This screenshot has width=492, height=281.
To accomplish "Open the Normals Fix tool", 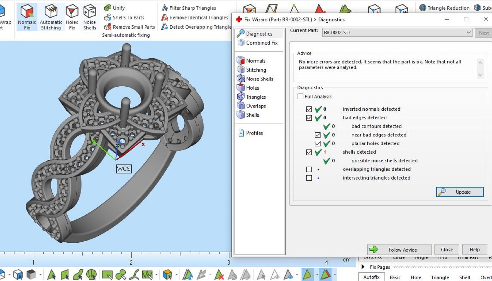I will [x=27, y=17].
